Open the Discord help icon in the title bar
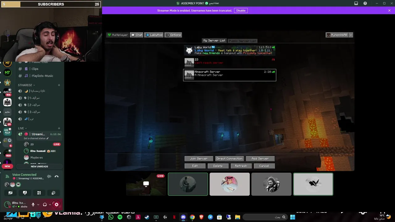This screenshot has height=222, width=395. (x=365, y=3)
